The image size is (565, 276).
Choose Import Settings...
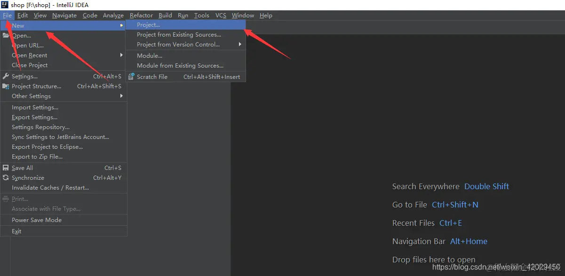[64, 107]
